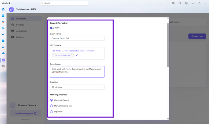
Task: Open People icon in Outlook sidebar
Action: coord(3,28)
